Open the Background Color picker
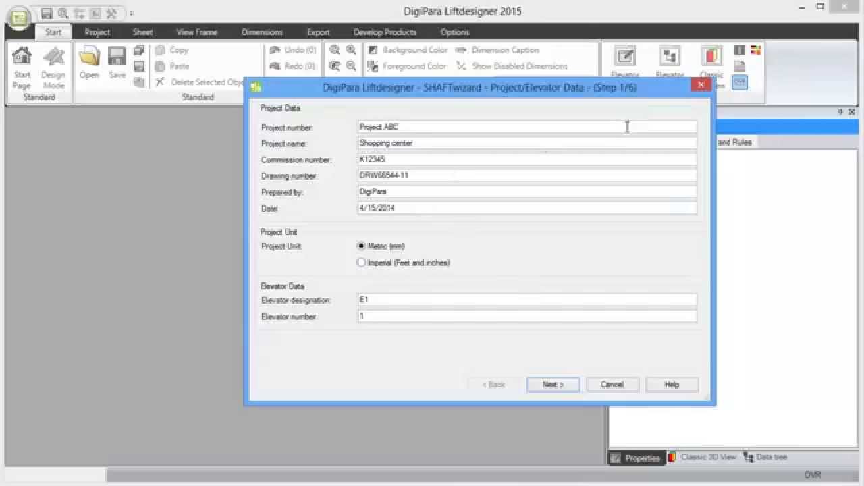Viewport: 864px width, 486px height. (x=408, y=50)
